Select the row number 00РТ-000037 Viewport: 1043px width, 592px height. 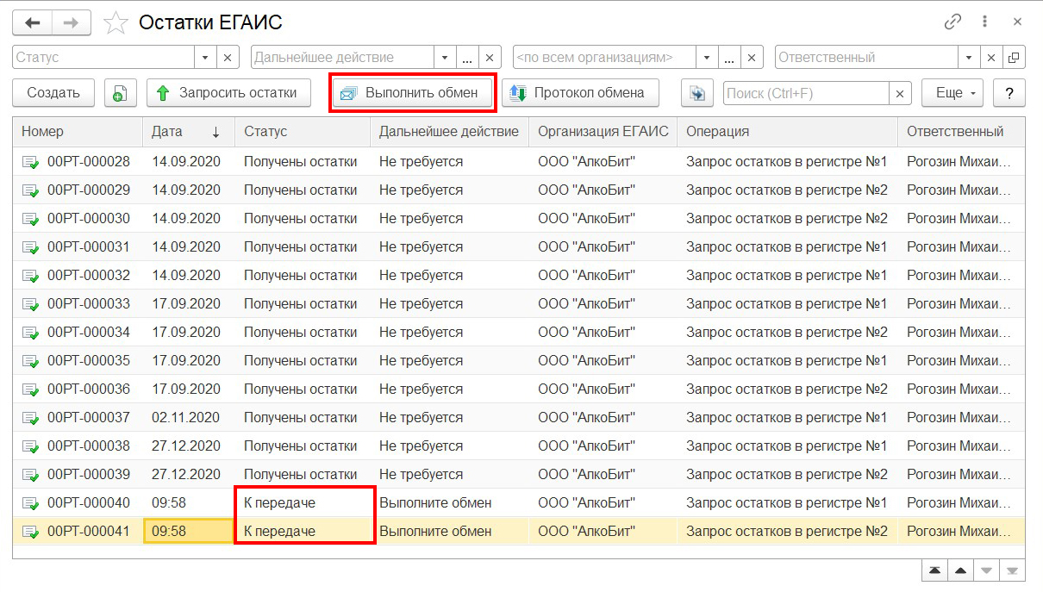(x=89, y=417)
